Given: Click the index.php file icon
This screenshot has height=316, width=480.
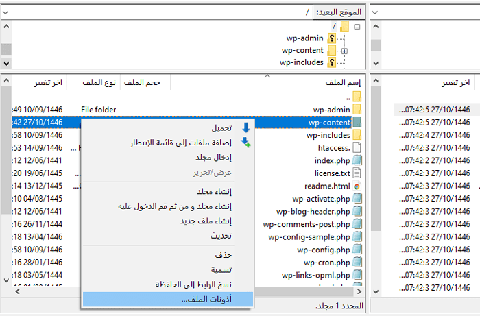Looking at the screenshot, I should pos(357,160).
